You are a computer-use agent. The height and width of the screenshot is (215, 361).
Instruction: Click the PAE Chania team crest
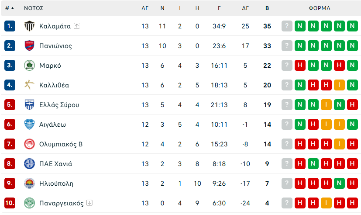tap(29, 164)
